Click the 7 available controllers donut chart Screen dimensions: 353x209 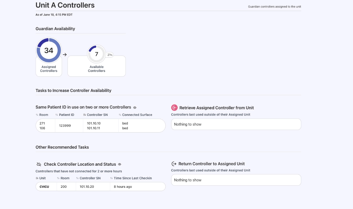pyautogui.click(x=96, y=54)
